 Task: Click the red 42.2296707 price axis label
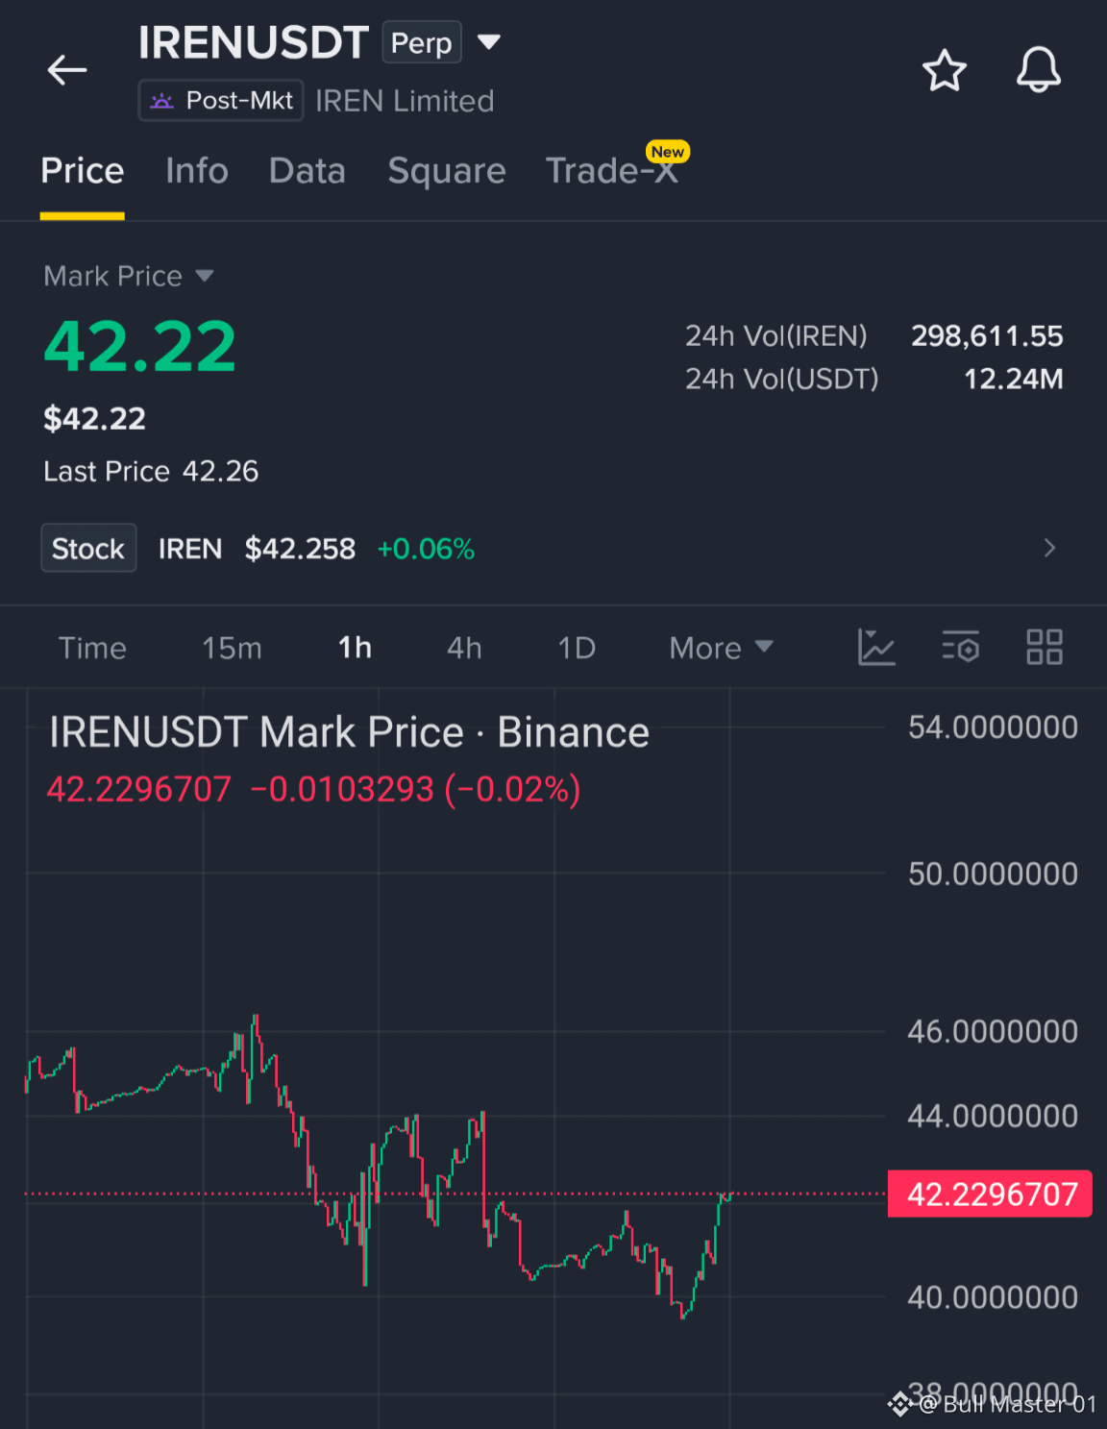point(990,1194)
